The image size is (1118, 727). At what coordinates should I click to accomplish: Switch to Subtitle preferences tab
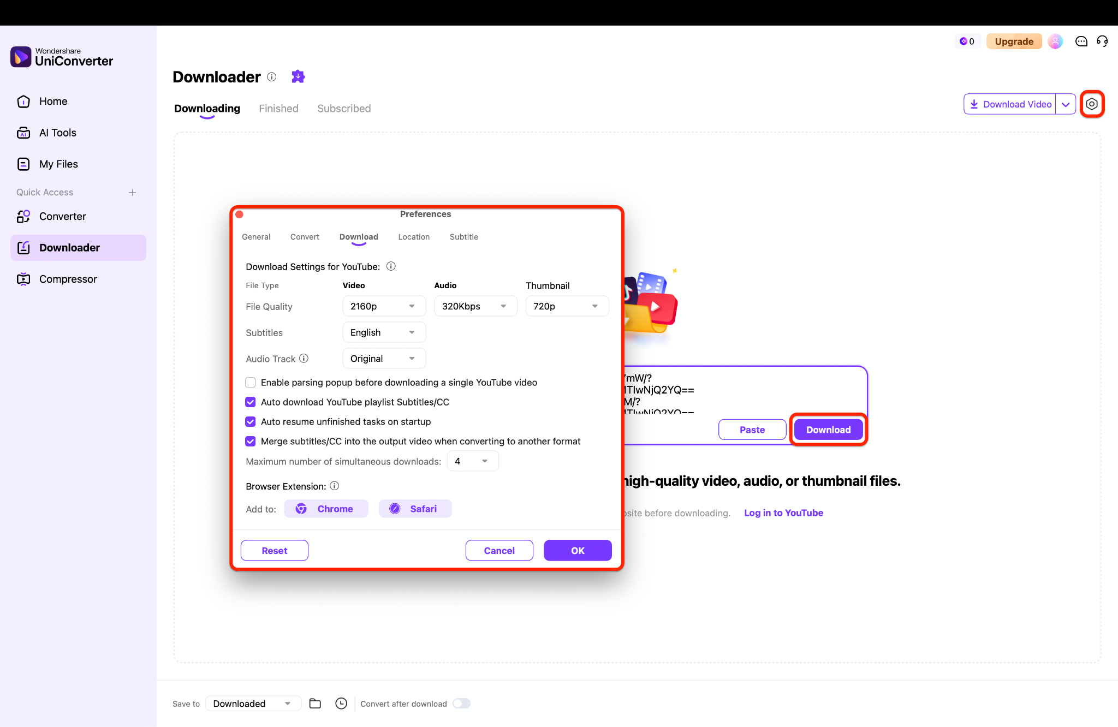[x=464, y=237]
